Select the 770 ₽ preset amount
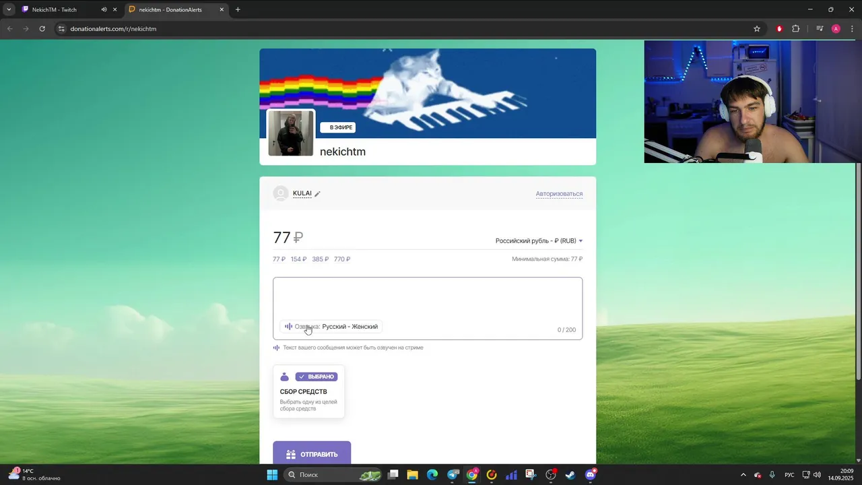862x485 pixels. 342,259
